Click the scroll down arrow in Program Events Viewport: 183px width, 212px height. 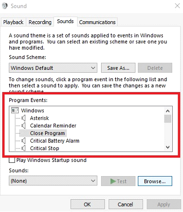coord(168,147)
